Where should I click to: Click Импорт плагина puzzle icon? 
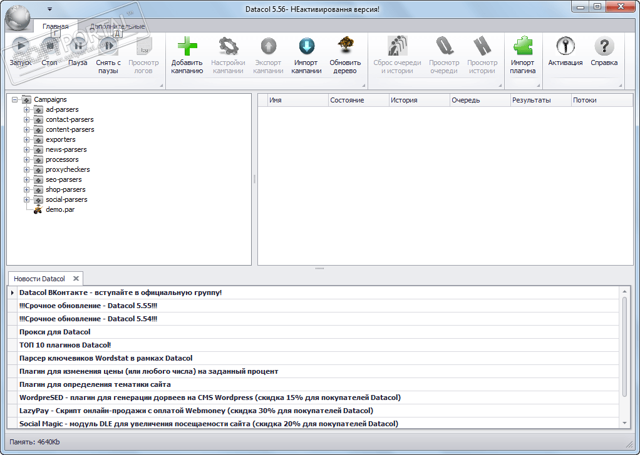[x=523, y=46]
